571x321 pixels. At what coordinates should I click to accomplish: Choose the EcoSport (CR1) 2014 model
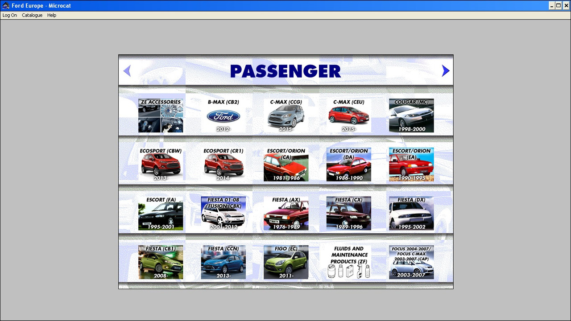click(223, 165)
